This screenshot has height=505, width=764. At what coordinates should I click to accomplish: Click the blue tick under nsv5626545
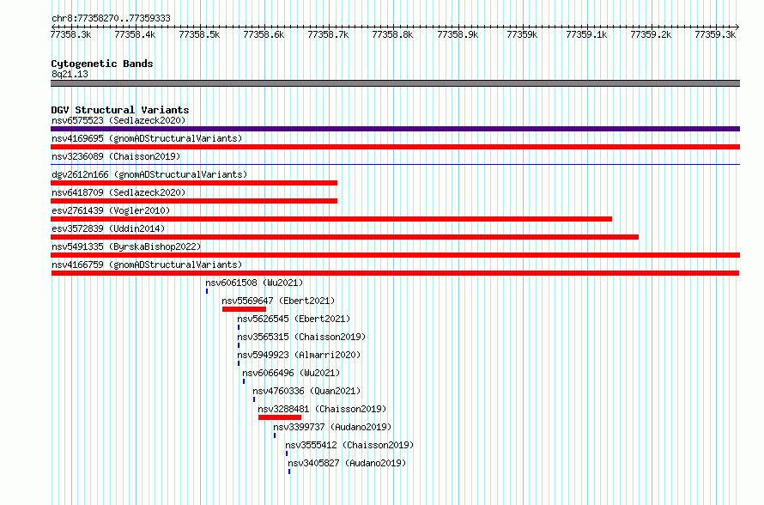[239, 327]
